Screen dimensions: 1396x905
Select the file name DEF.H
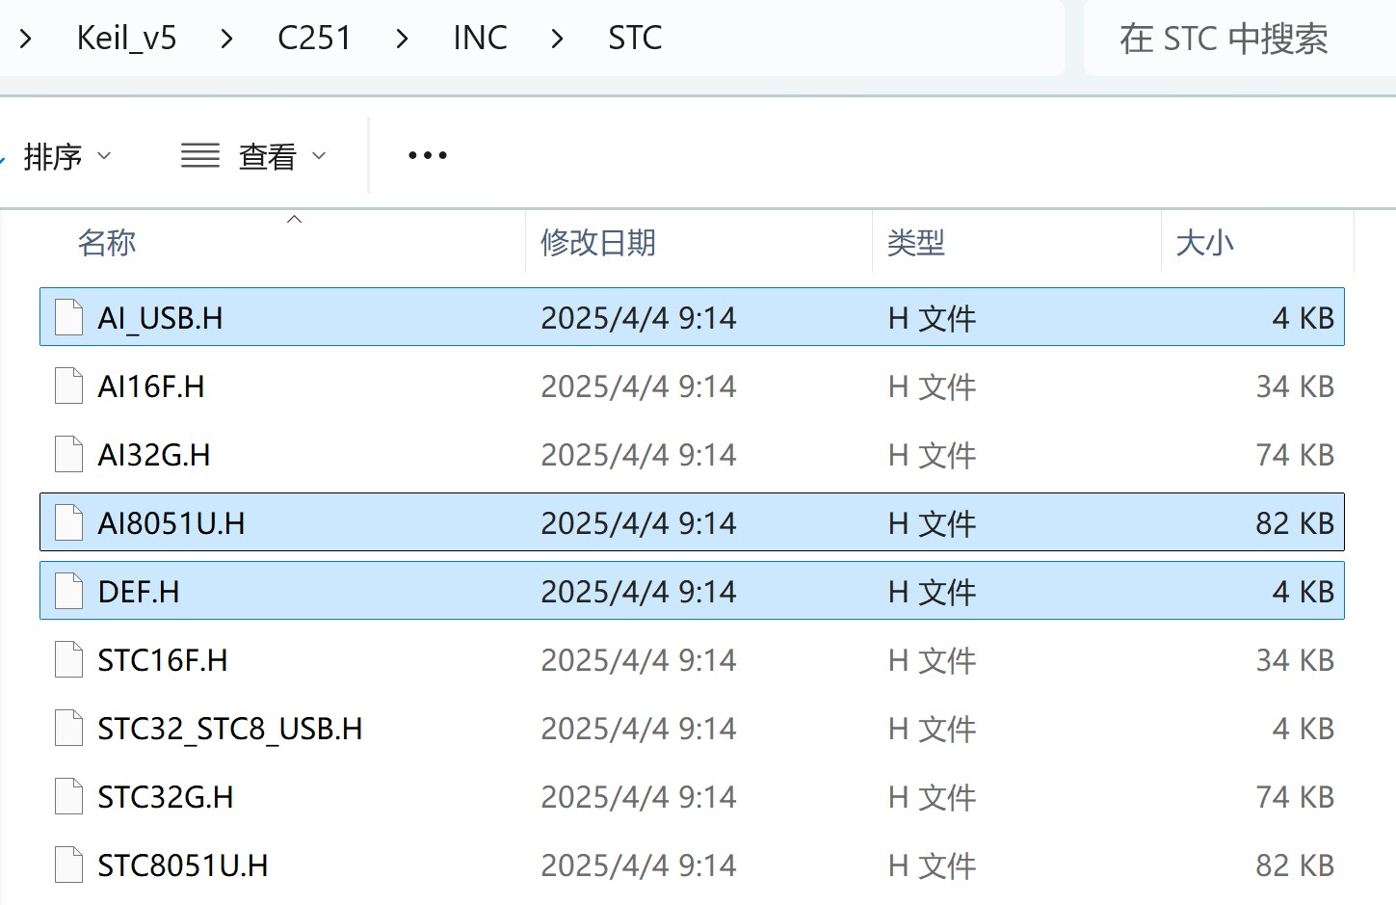tap(139, 592)
